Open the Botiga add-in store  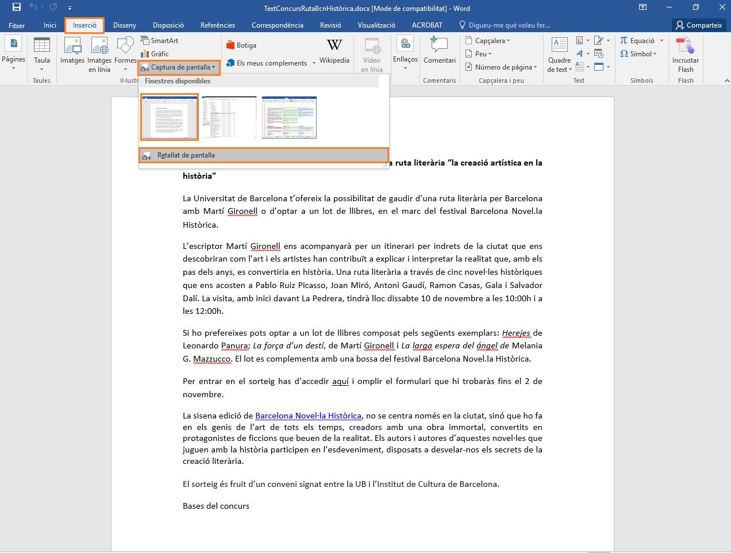(x=241, y=45)
